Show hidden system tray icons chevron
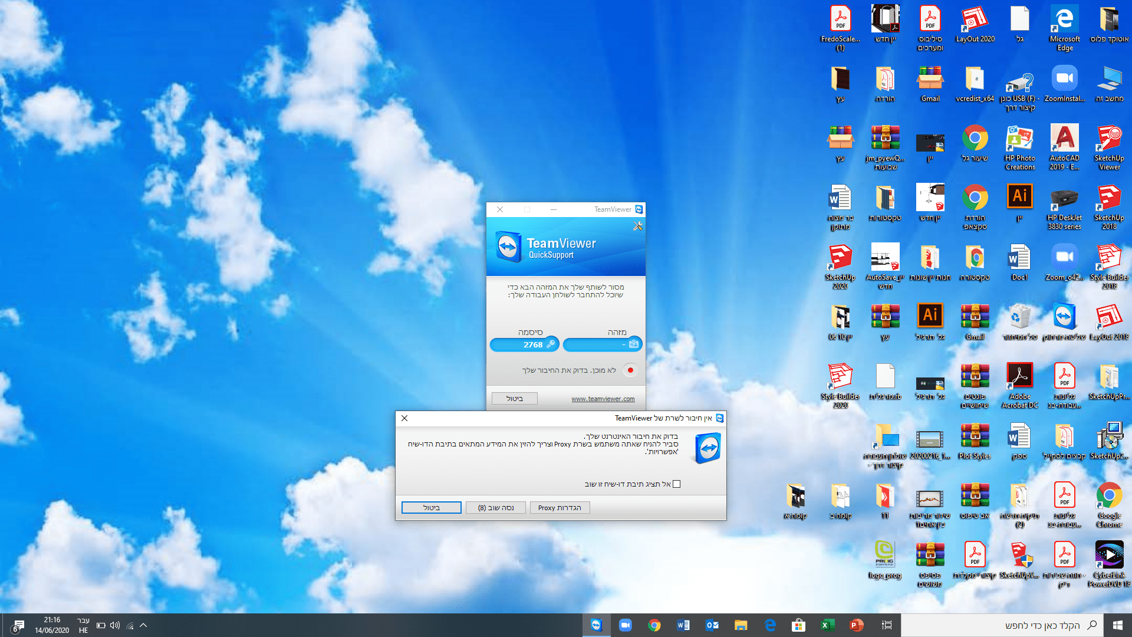 point(143,625)
